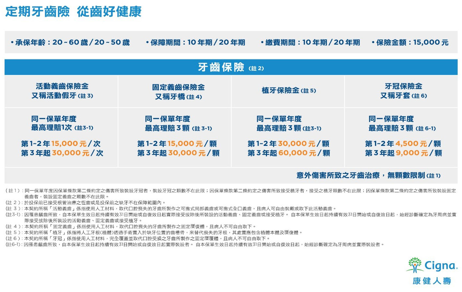Click the 60,000元 implant payout amount
This screenshot has width=462, height=292.
point(297,153)
